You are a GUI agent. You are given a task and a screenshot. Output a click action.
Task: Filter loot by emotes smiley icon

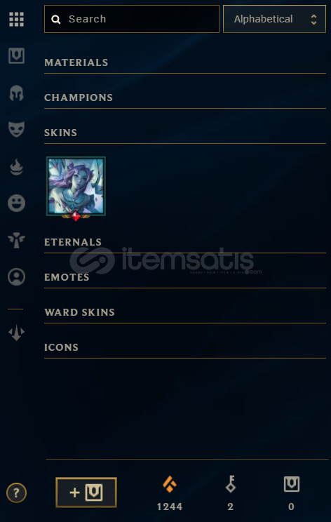click(x=16, y=203)
